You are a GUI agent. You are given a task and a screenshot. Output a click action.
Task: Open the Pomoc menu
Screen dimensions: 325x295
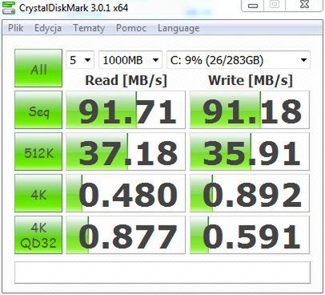point(131,28)
